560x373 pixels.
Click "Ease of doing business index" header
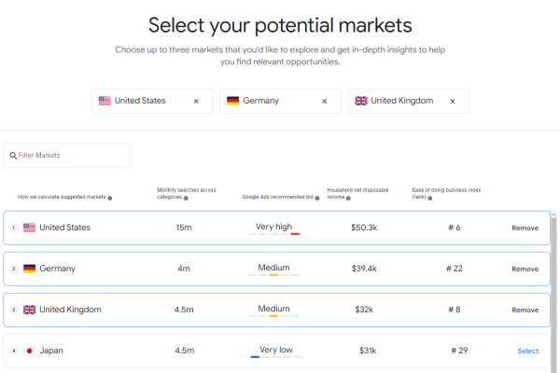446,193
